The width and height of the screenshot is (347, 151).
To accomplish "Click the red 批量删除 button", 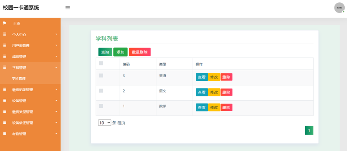I will pyautogui.click(x=140, y=52).
